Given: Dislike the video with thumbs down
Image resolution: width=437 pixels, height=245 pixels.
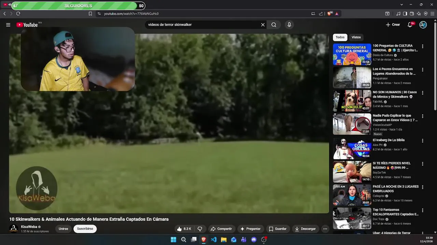Looking at the screenshot, I should coord(200,229).
